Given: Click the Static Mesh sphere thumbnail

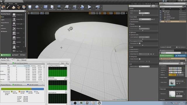Looking at the screenshot, I should [172, 82].
